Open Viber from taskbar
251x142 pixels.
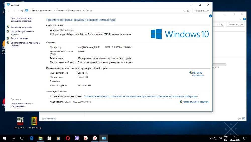pos(77,138)
